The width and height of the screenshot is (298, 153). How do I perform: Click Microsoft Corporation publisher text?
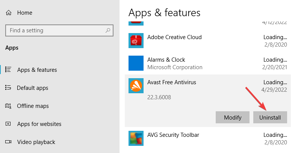click(175, 67)
